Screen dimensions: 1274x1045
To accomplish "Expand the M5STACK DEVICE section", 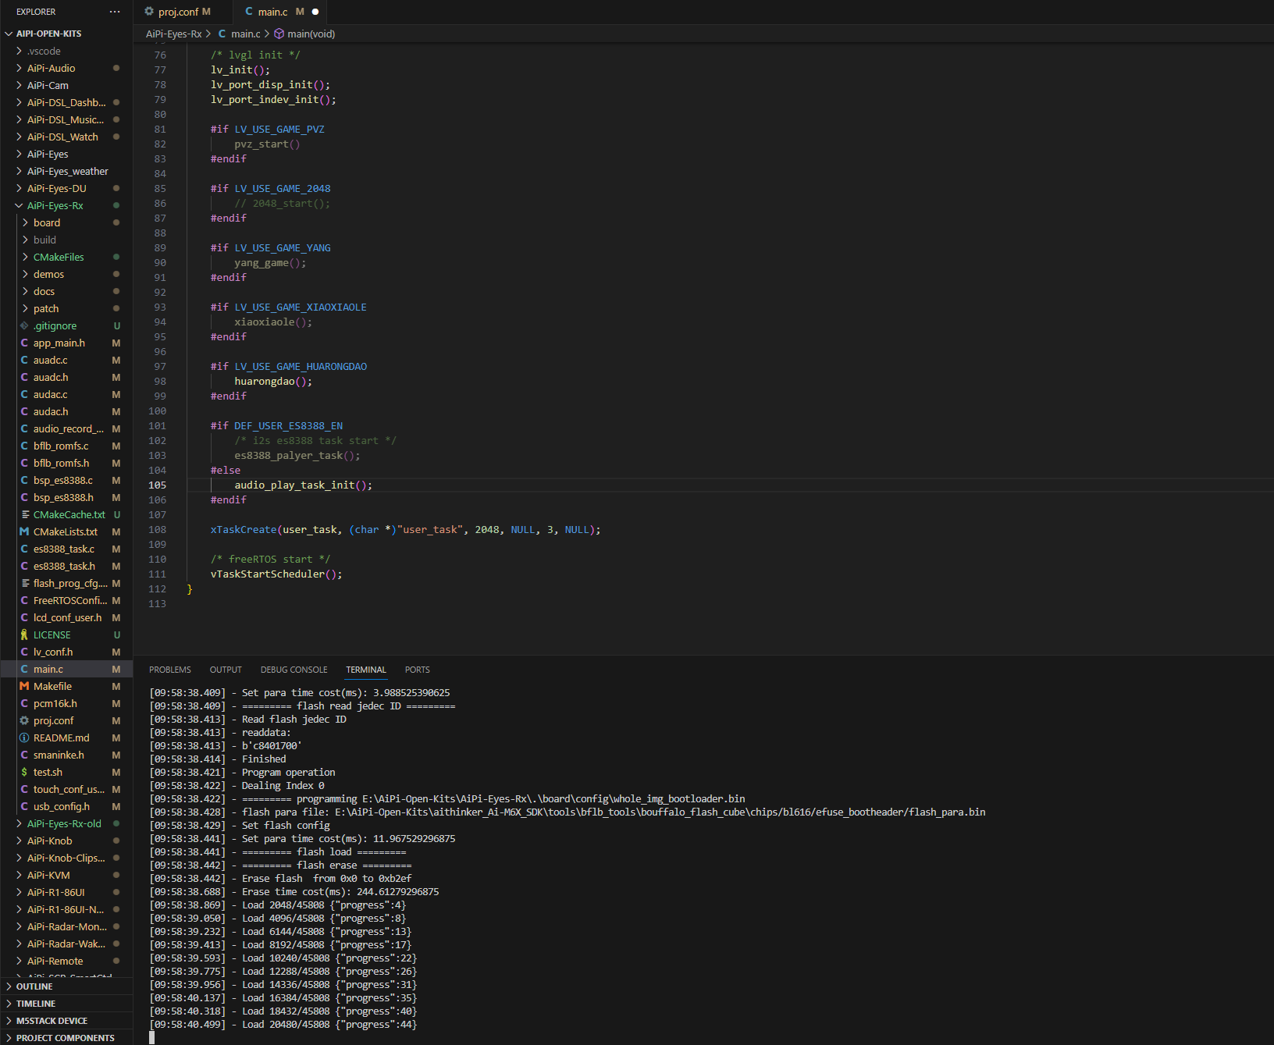I will click(x=9, y=1021).
